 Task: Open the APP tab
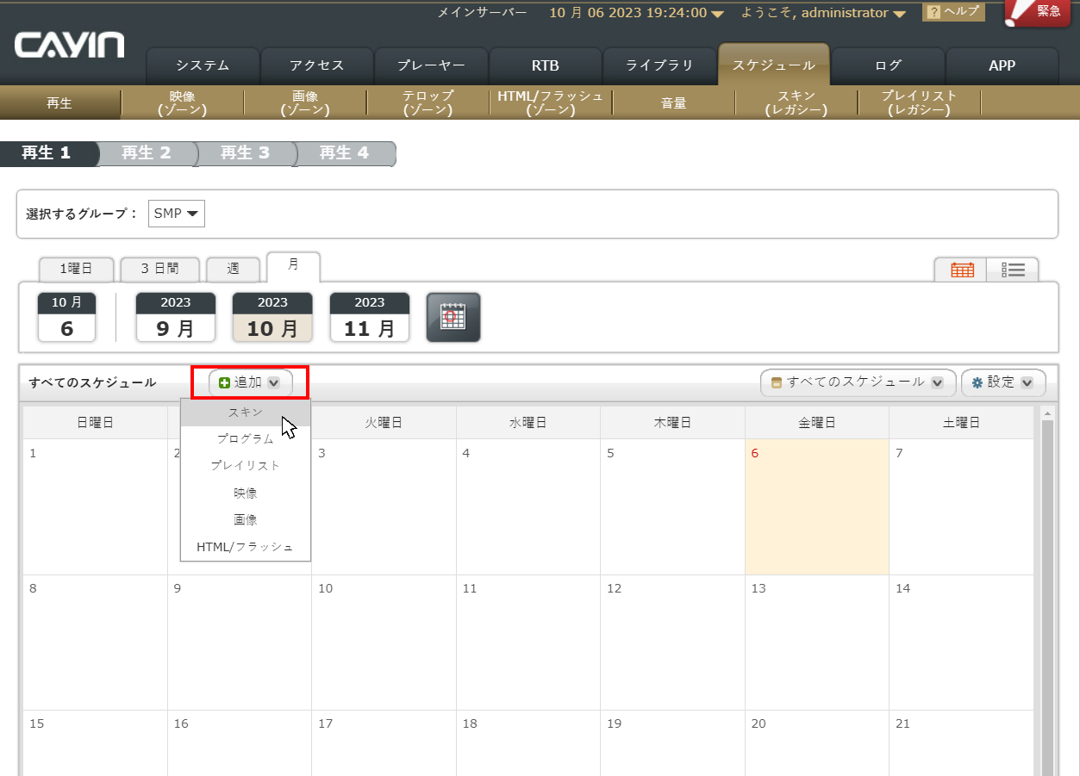[1002, 65]
